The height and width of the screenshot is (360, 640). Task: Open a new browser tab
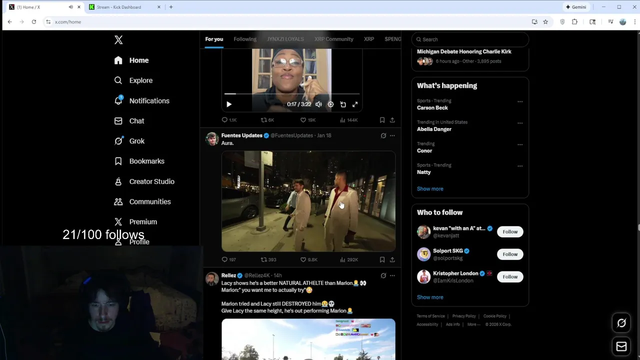click(x=171, y=7)
